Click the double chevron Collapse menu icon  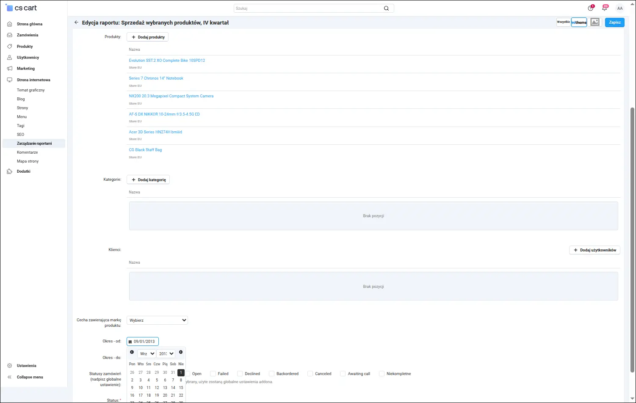pyautogui.click(x=10, y=377)
